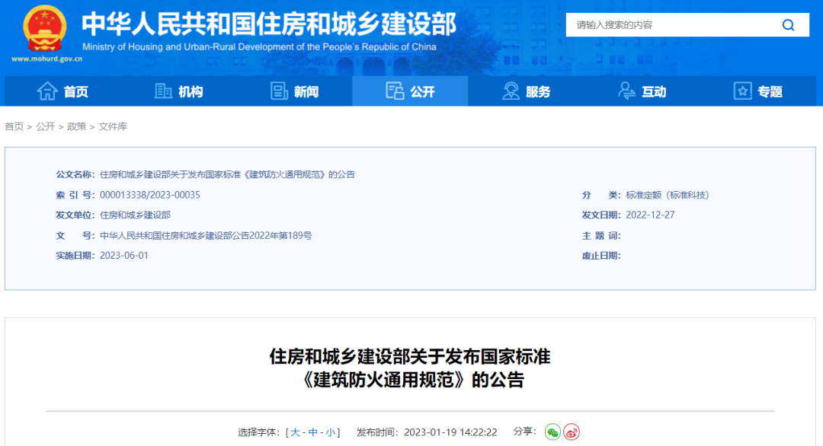This screenshot has width=823, height=446.
Task: Share the page via Weibo icon
Action: tap(572, 432)
